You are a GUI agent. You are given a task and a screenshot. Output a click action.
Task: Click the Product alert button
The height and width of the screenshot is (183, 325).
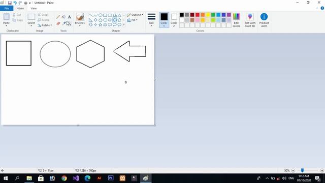tap(264, 20)
